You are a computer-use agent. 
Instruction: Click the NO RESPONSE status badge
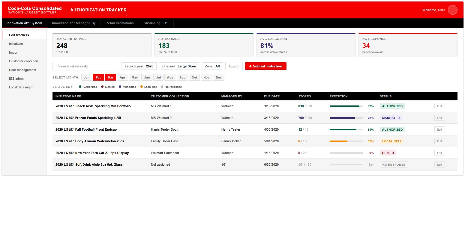click(394, 164)
